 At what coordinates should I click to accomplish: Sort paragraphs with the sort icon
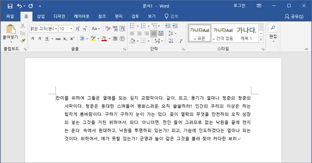coord(171,41)
